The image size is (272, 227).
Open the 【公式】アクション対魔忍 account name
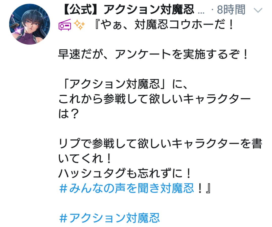[x=128, y=9]
